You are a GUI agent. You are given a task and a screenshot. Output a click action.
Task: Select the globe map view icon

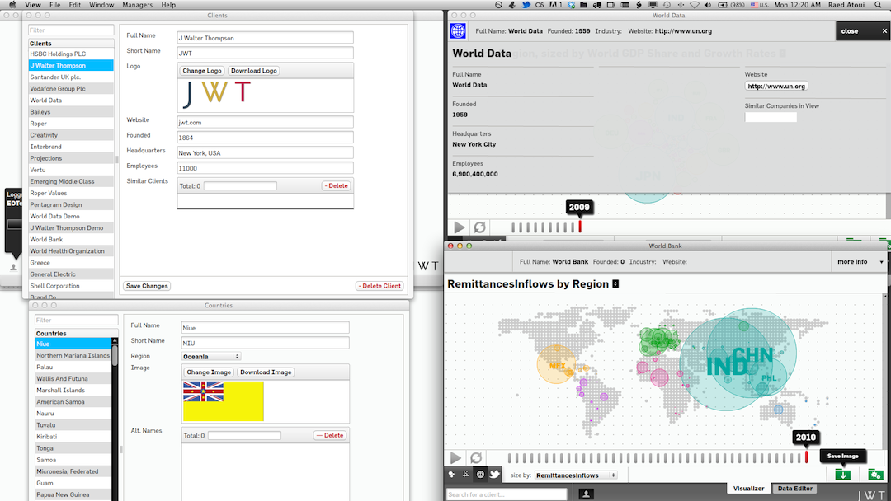pyautogui.click(x=480, y=475)
